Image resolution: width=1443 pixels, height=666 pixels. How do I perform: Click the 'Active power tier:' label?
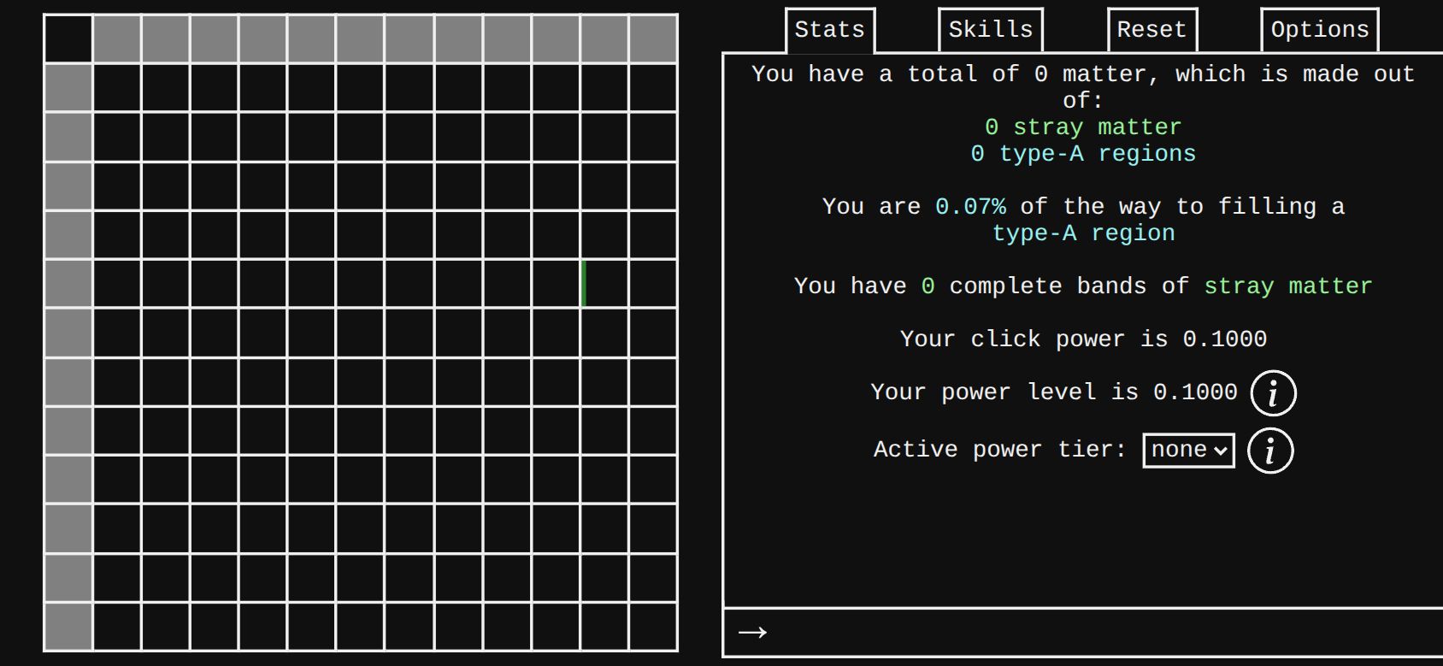(1000, 450)
